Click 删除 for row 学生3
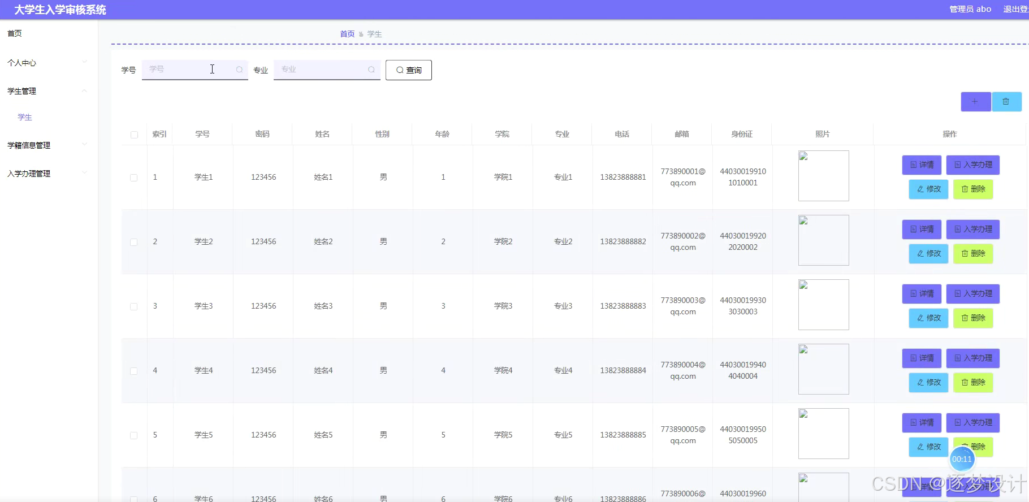This screenshot has width=1029, height=502. click(973, 318)
